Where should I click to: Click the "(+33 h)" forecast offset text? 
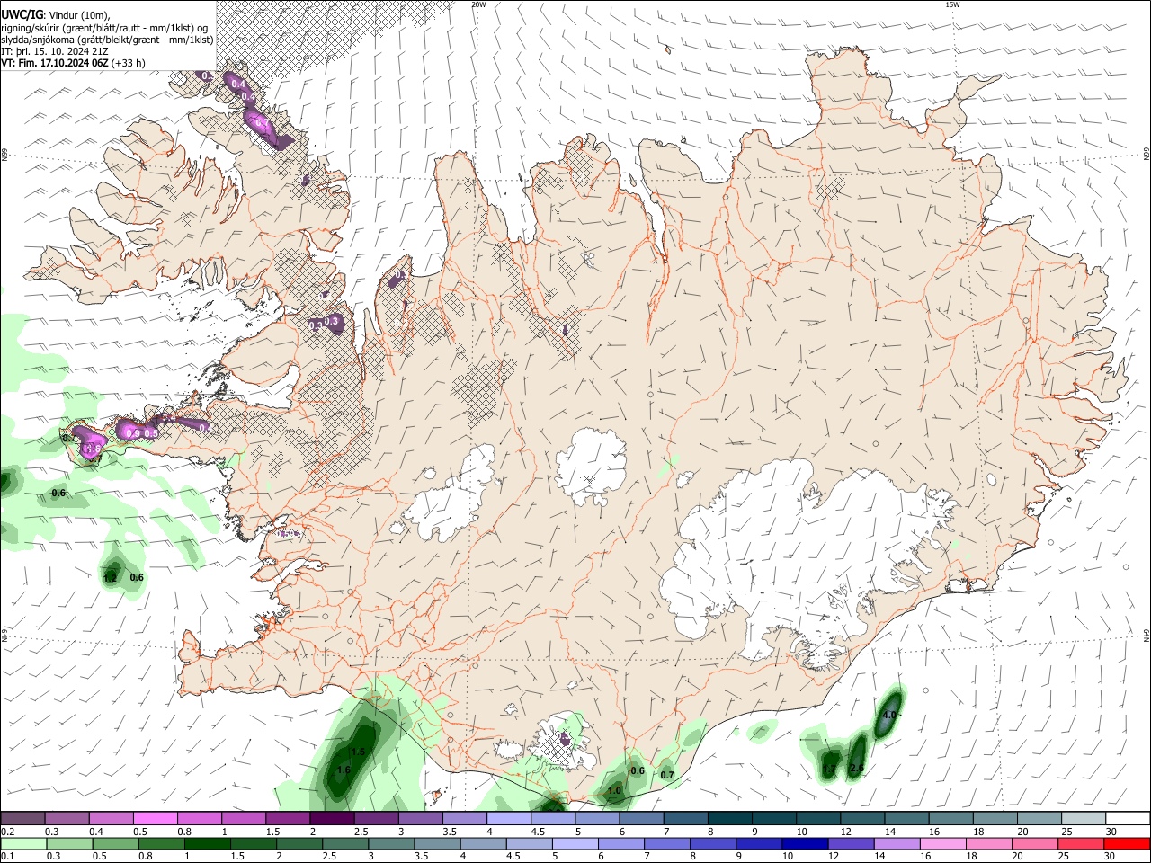tap(129, 63)
